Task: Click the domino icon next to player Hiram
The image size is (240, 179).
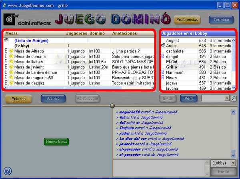Action: [163, 78]
